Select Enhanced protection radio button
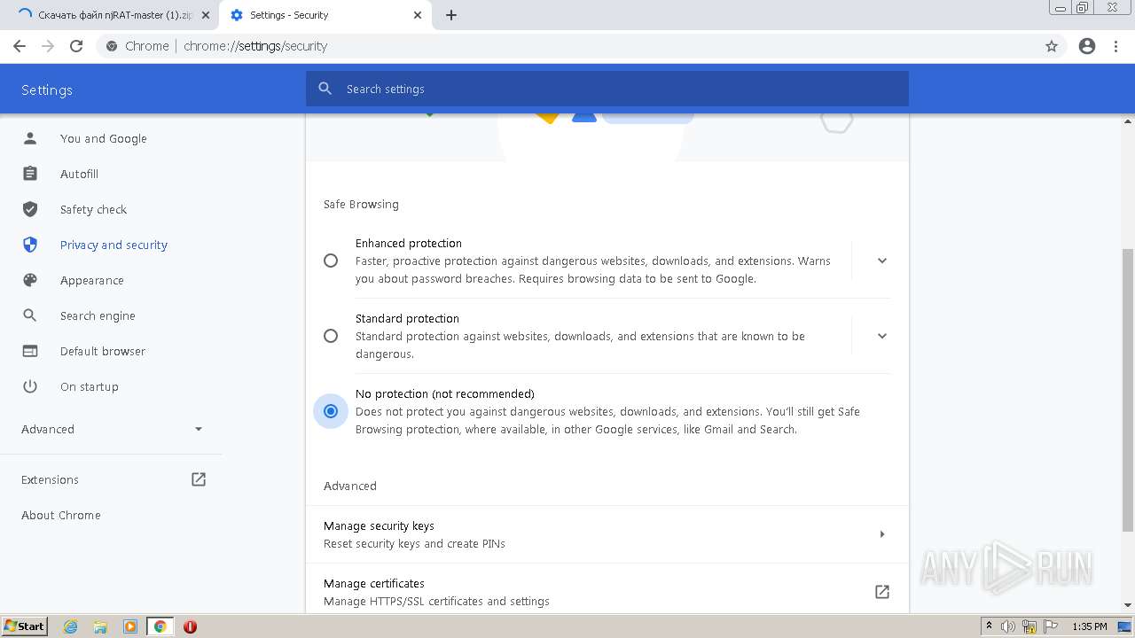 coord(331,261)
